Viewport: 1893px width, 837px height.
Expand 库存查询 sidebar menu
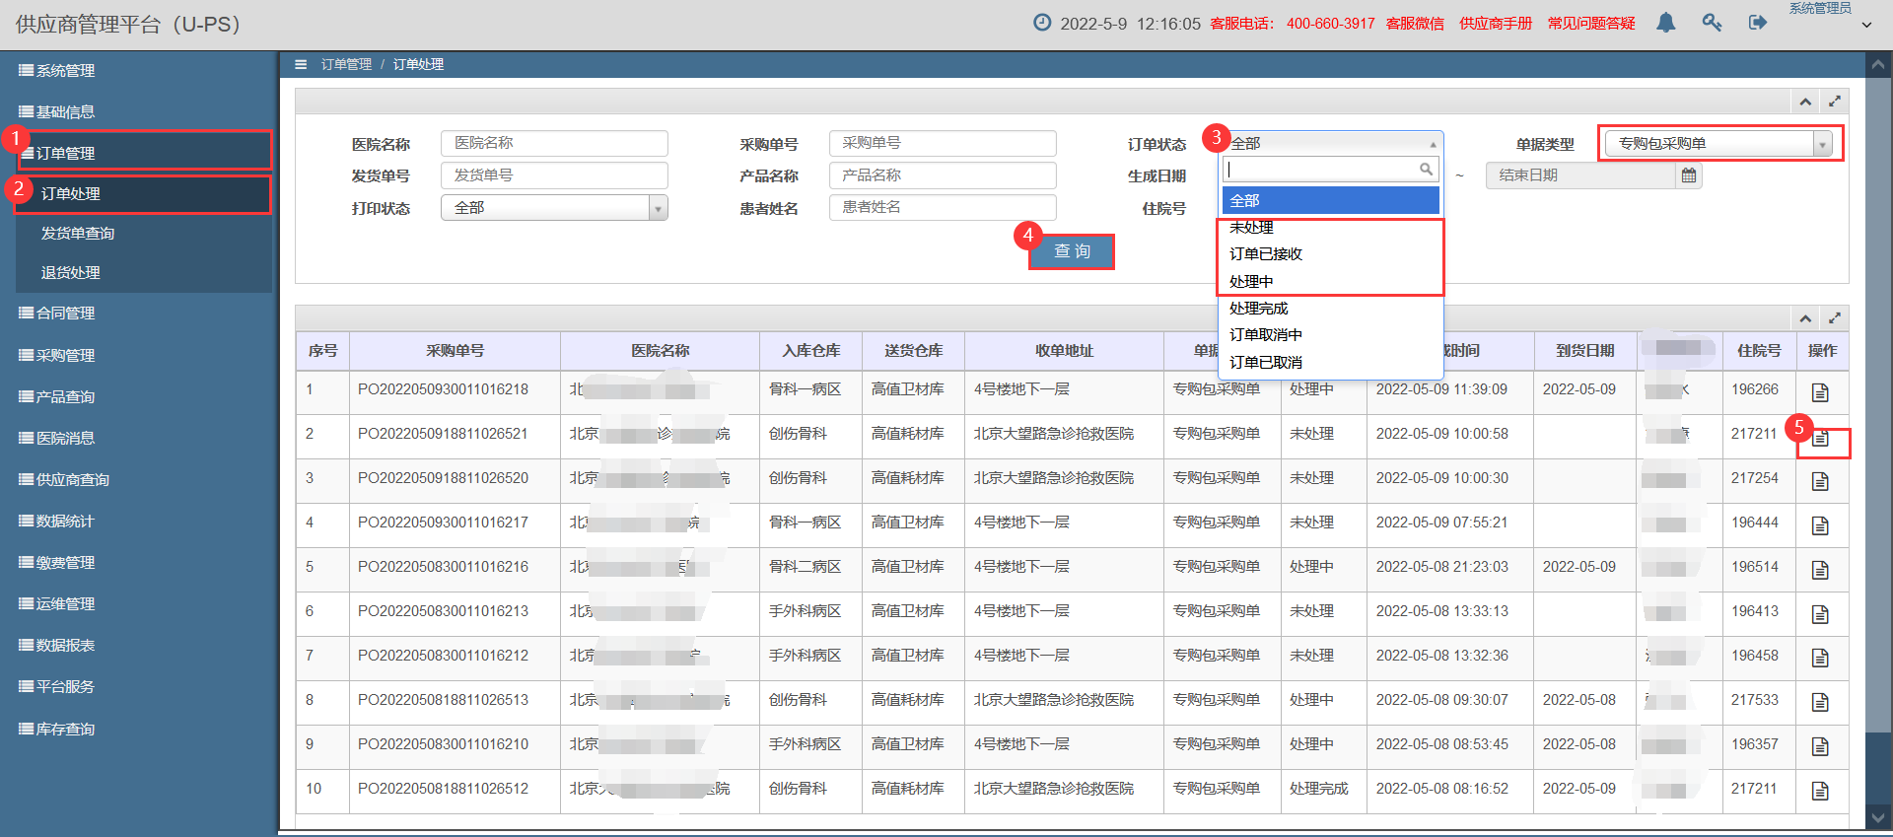pos(138,730)
